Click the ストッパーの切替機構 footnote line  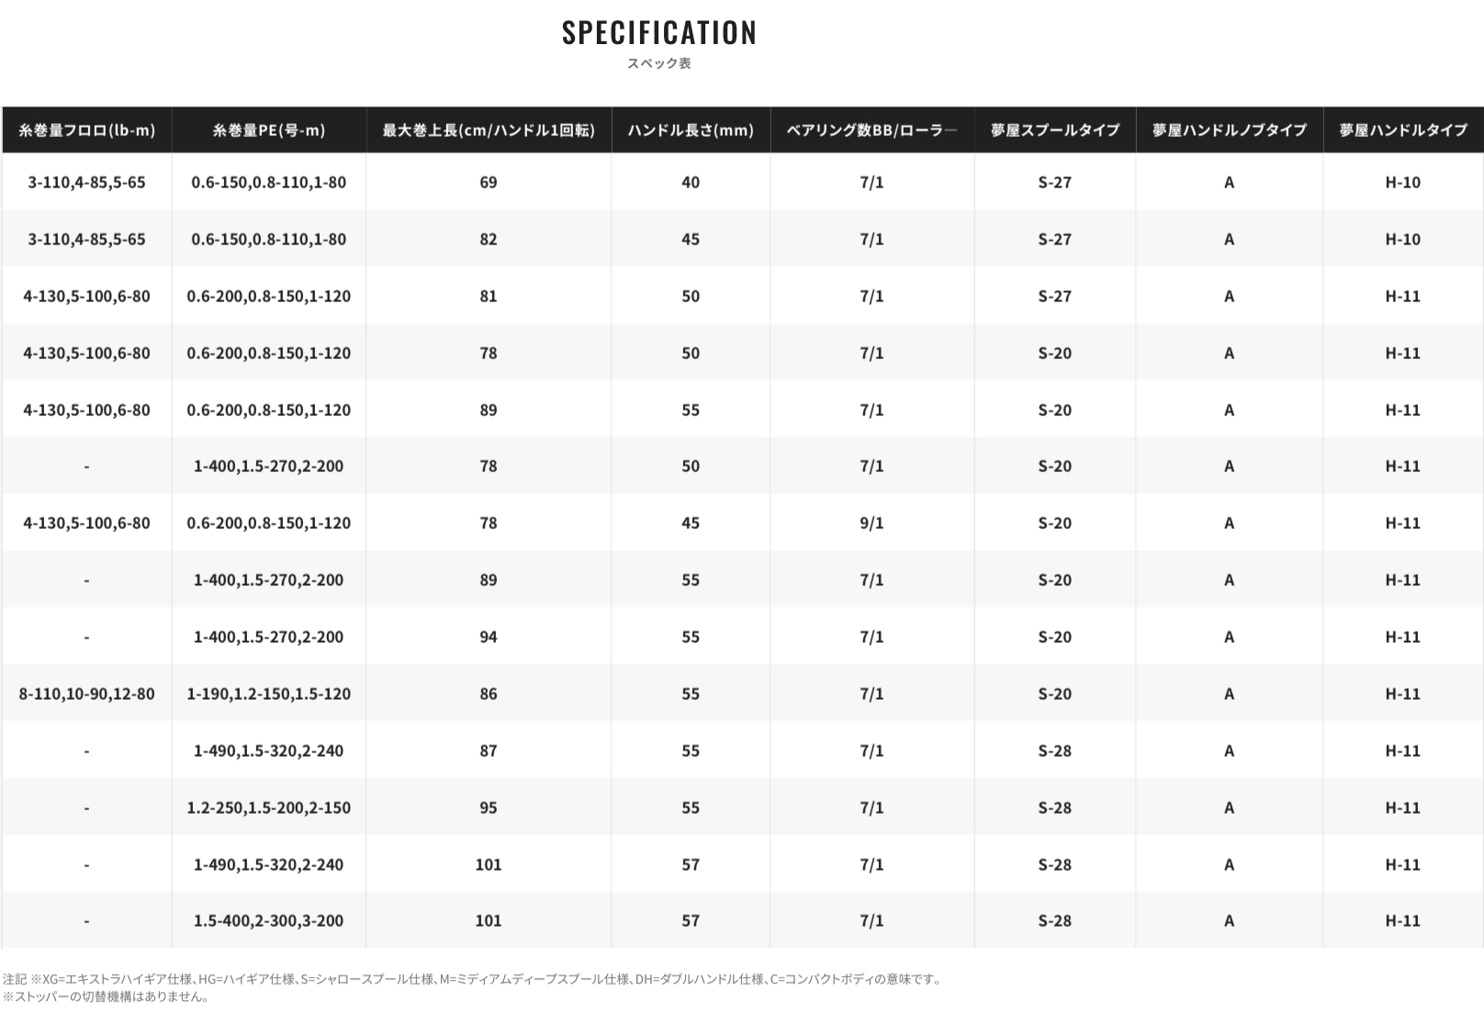point(106,996)
